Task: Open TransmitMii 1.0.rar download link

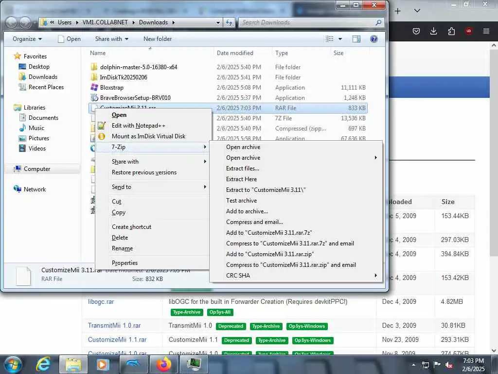Action: (x=114, y=325)
